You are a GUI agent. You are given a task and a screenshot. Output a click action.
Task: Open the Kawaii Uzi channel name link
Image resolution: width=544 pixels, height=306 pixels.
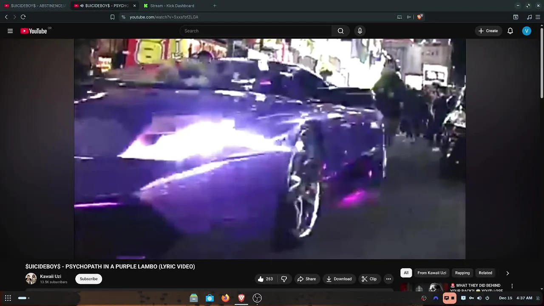[x=51, y=276]
